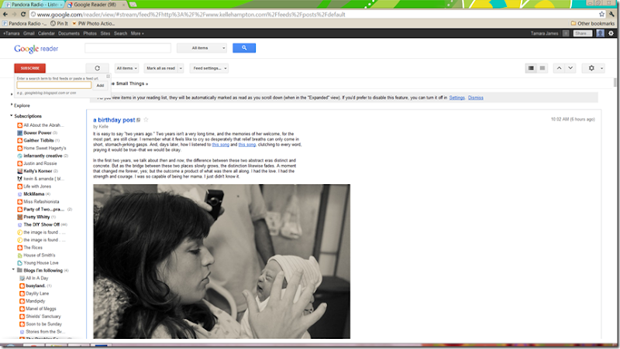Open the Reader settings gear in toolbar

click(x=591, y=68)
